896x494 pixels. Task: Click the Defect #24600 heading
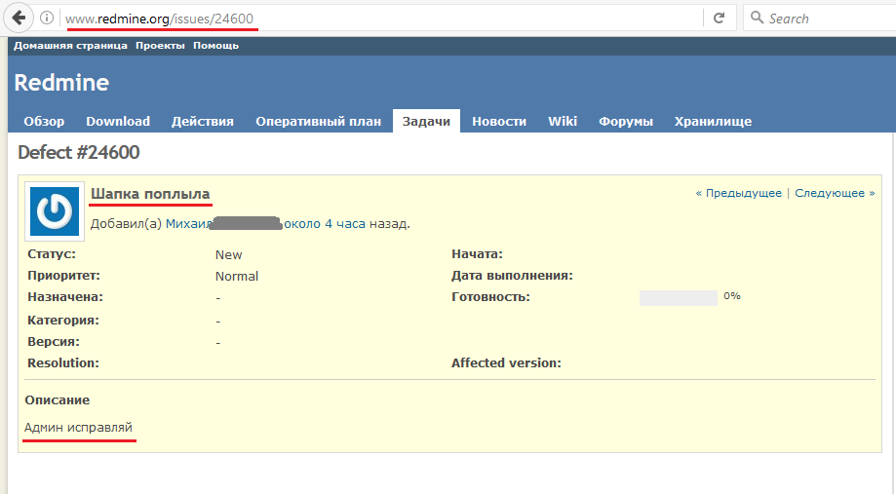pyautogui.click(x=79, y=152)
